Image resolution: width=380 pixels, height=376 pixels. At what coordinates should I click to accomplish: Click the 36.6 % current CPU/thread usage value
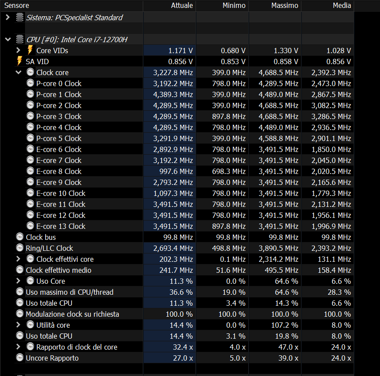181,292
